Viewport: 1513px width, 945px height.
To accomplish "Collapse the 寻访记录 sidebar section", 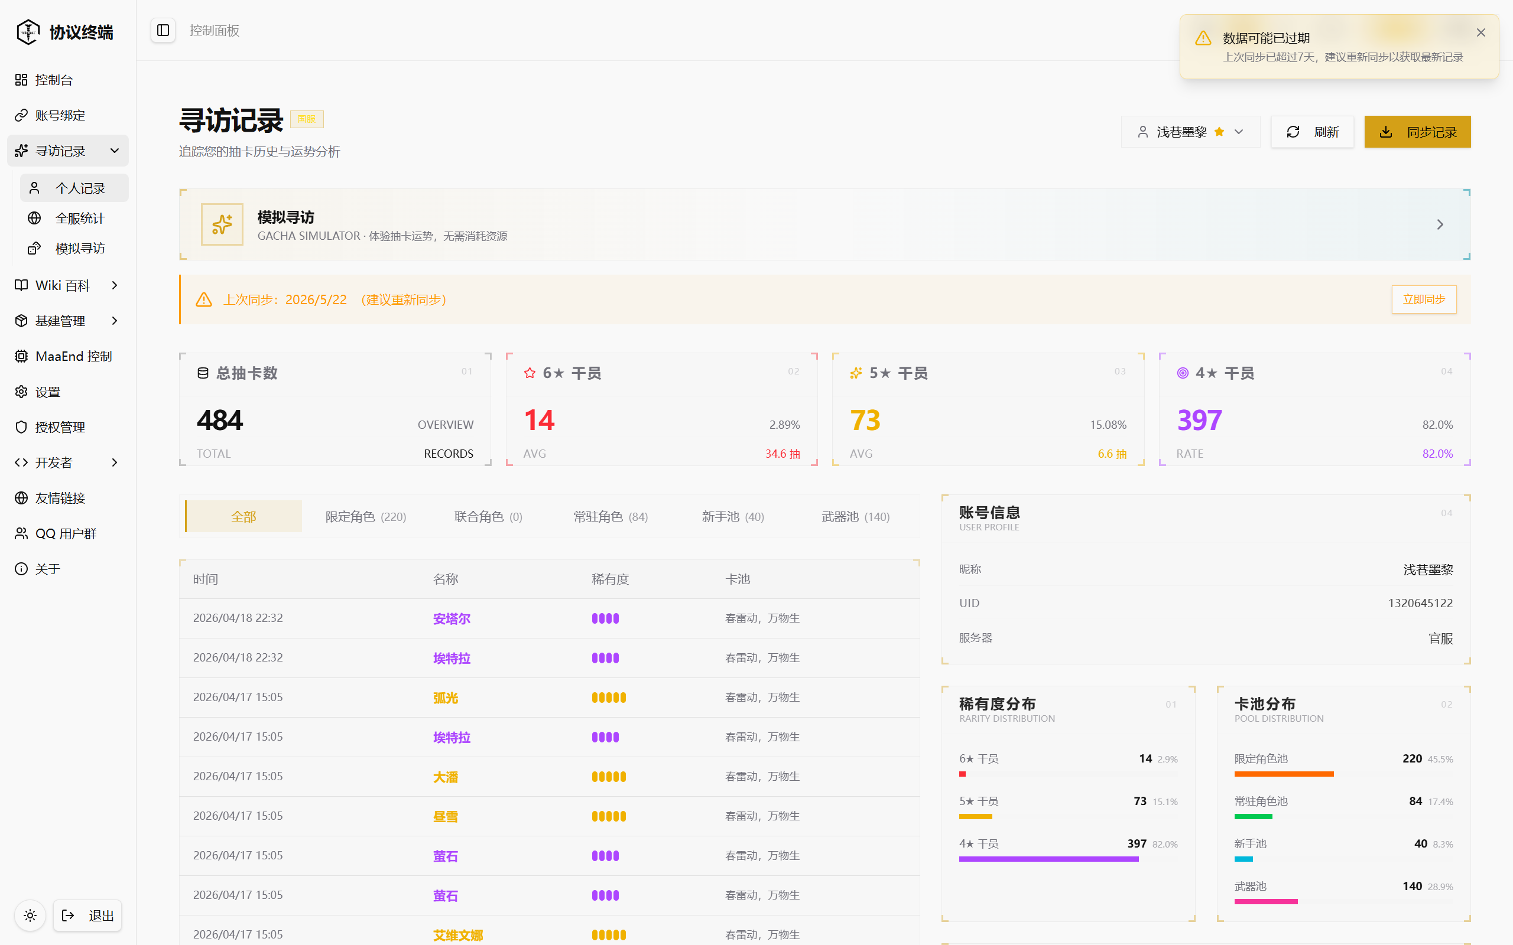I will click(x=115, y=151).
